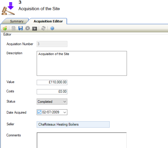This screenshot has height=148, width=168.
Task: Click the camera snapshot toolbar icon
Action: click(x=35, y=28)
